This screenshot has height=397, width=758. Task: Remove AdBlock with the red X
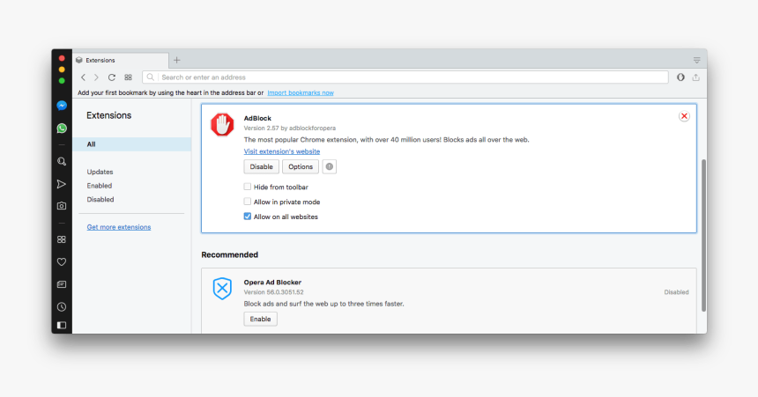pyautogui.click(x=684, y=116)
